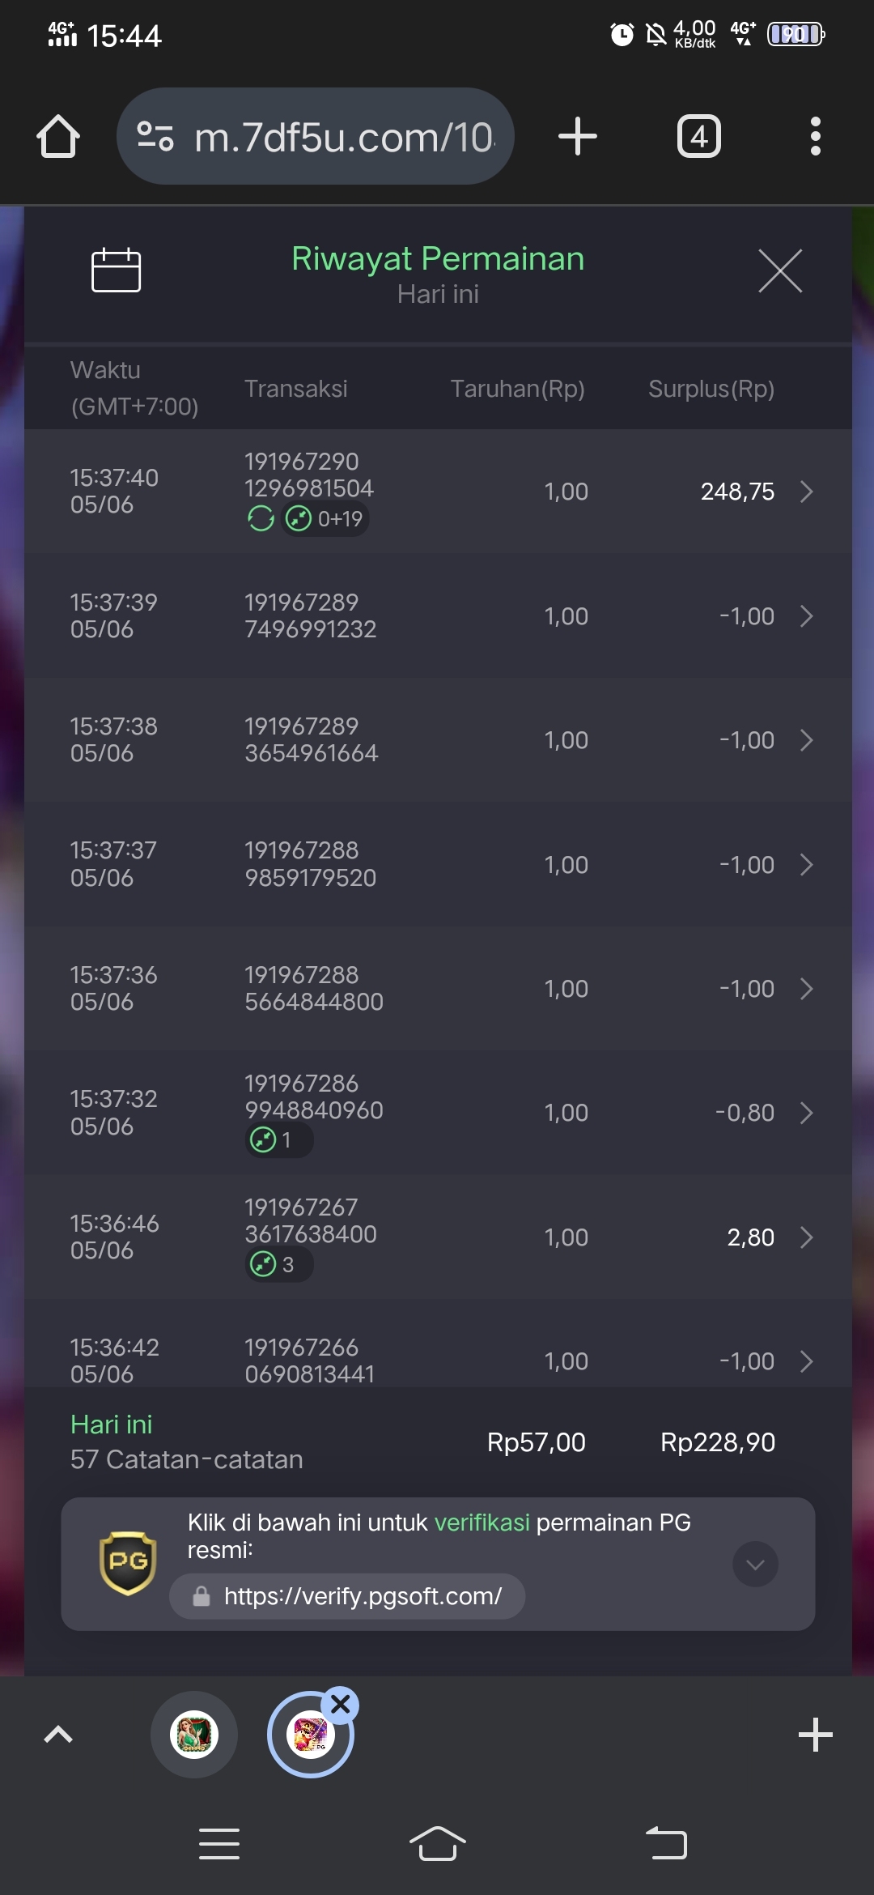This screenshot has height=1895, width=874.
Task: Open the calendar date filter icon
Action: pyautogui.click(x=116, y=270)
